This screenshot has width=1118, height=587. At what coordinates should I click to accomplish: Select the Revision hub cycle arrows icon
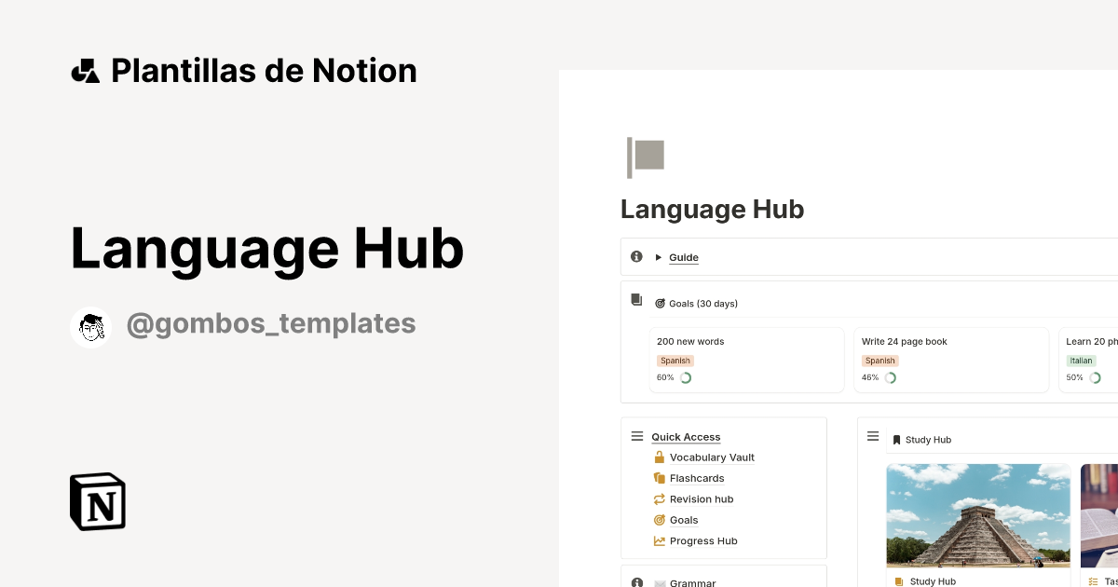658,498
